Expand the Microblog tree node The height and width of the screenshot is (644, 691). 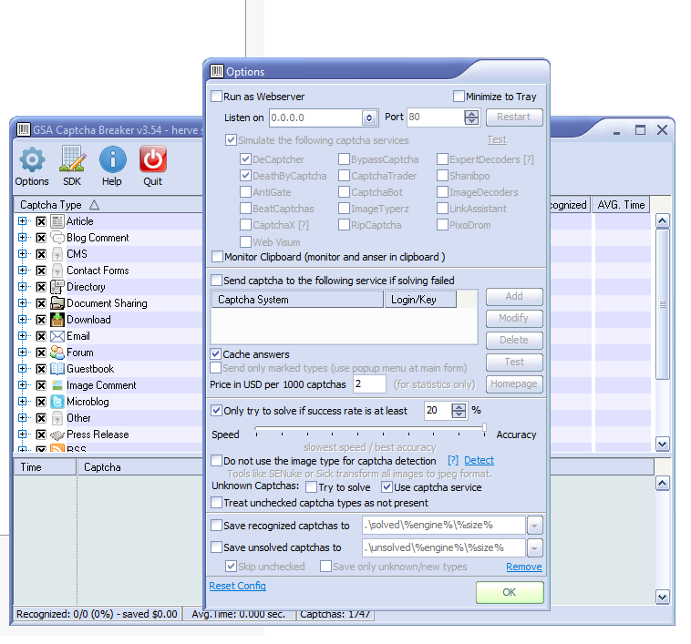(22, 402)
